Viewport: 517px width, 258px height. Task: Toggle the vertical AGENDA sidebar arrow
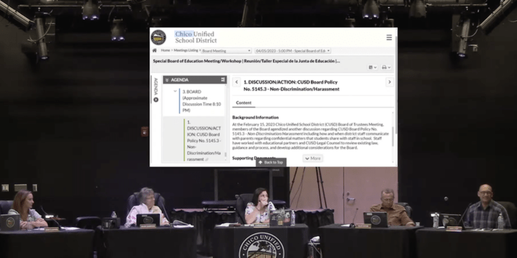point(156,100)
